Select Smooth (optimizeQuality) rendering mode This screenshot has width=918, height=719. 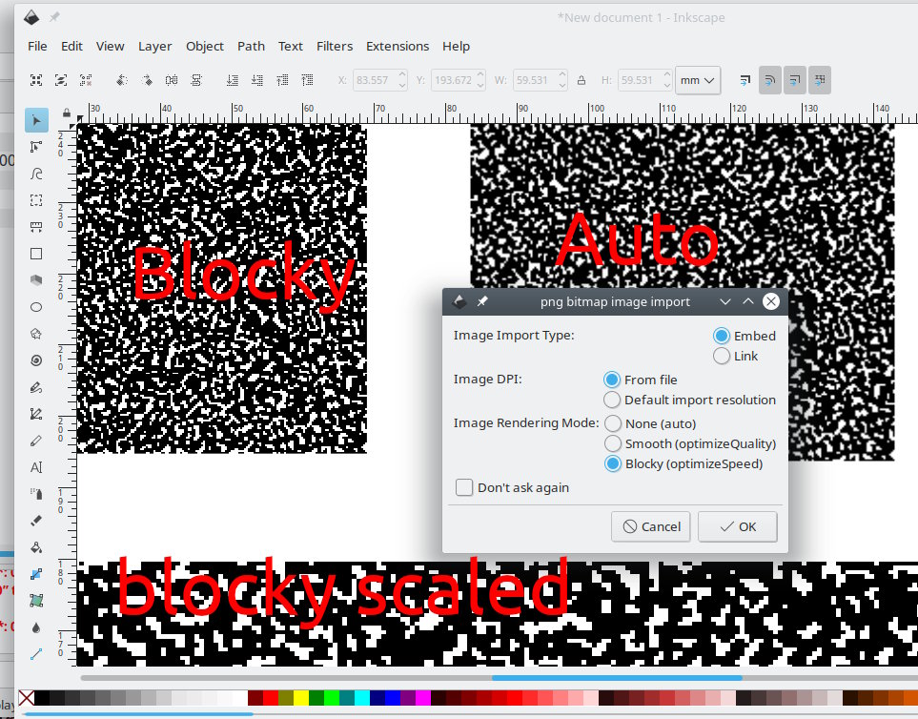pyautogui.click(x=612, y=443)
